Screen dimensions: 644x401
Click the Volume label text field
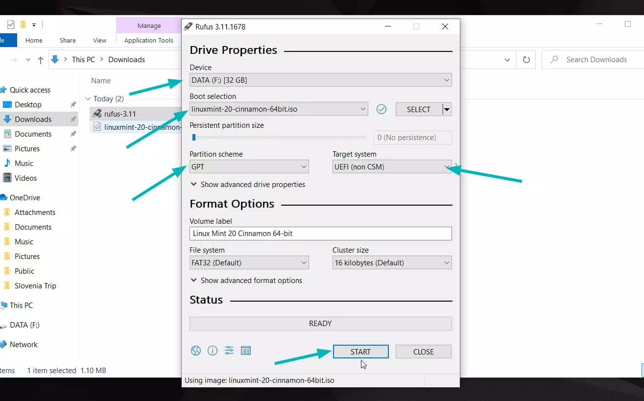pyautogui.click(x=321, y=234)
